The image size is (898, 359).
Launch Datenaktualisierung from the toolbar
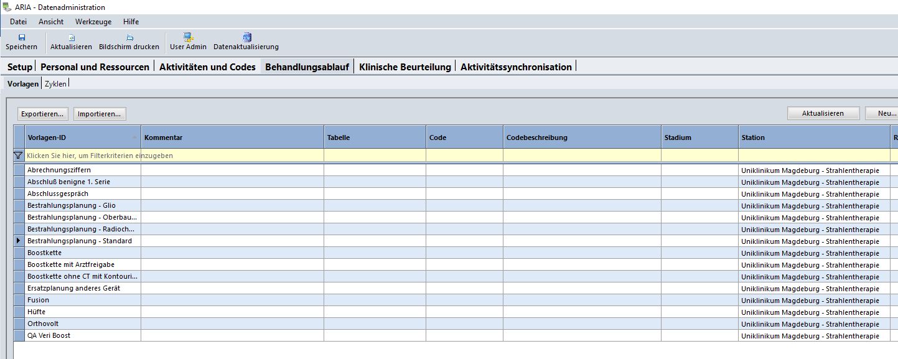click(x=246, y=37)
